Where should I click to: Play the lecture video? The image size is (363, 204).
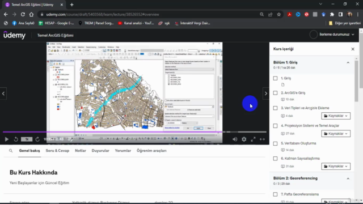pos(6,139)
